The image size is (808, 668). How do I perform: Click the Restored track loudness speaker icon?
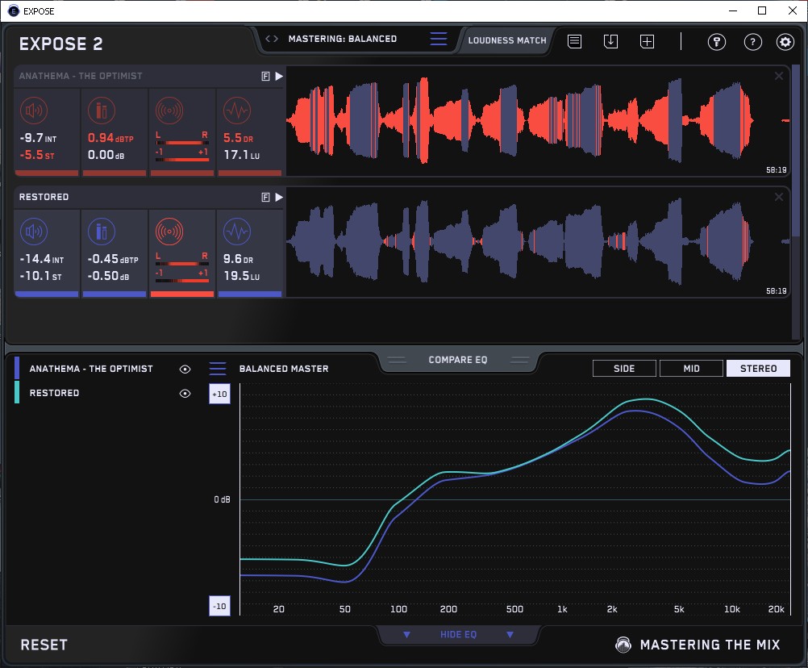coord(33,232)
